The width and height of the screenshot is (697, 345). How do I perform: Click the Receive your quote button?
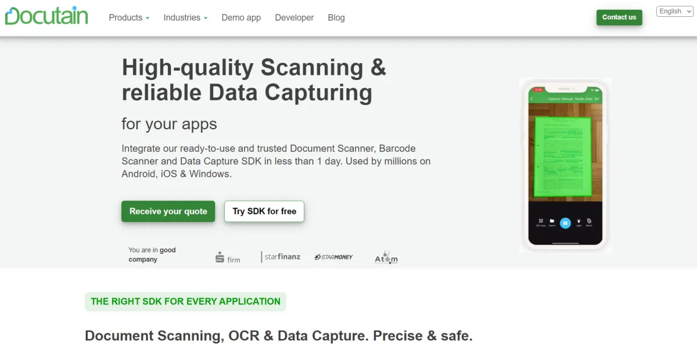click(168, 211)
